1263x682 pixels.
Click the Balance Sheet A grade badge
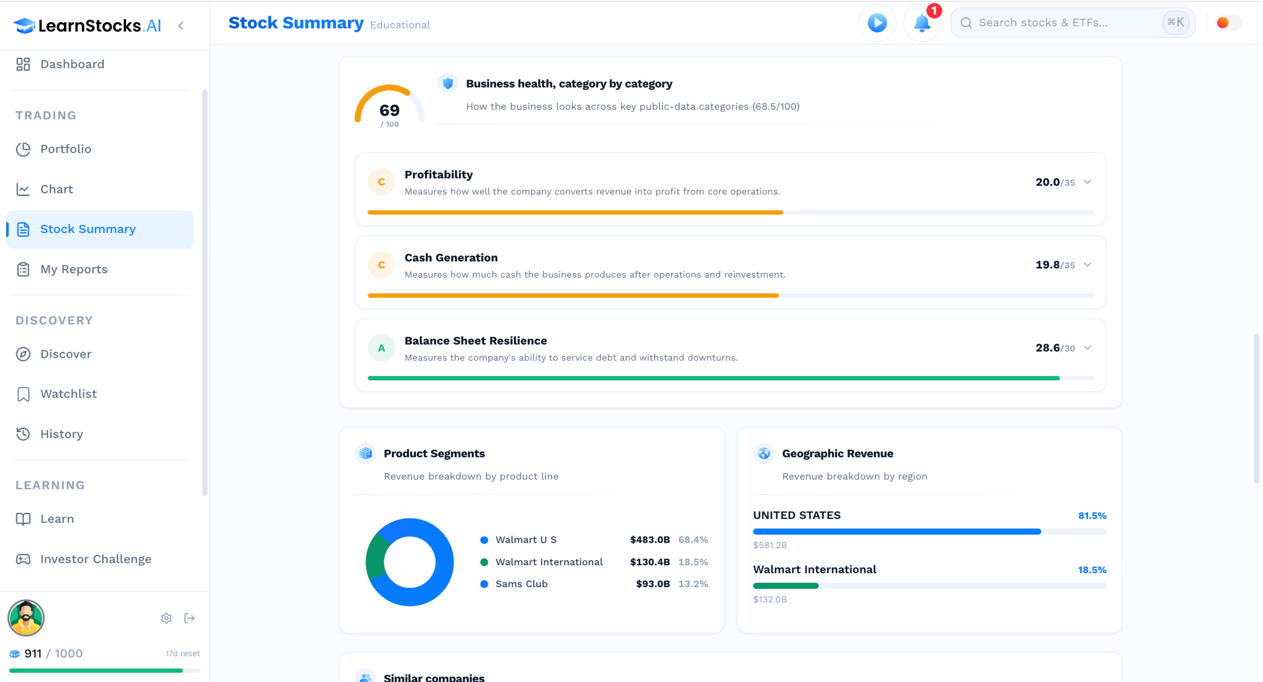(382, 348)
